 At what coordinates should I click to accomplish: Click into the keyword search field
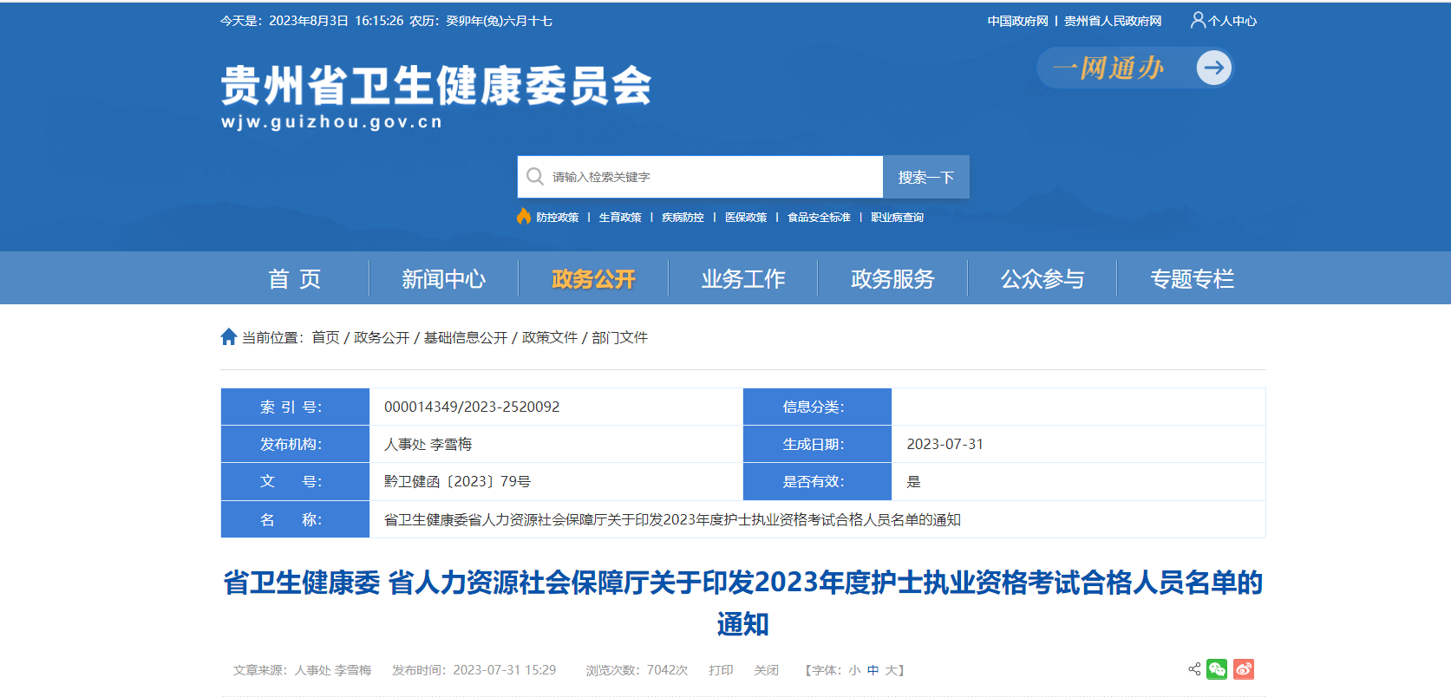click(x=711, y=177)
